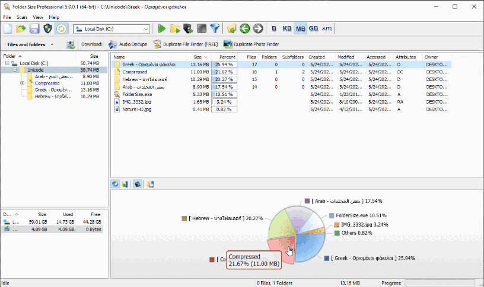The width and height of the screenshot is (484, 287).
Task: Open the blue filter funnel tool
Action: [215, 28]
